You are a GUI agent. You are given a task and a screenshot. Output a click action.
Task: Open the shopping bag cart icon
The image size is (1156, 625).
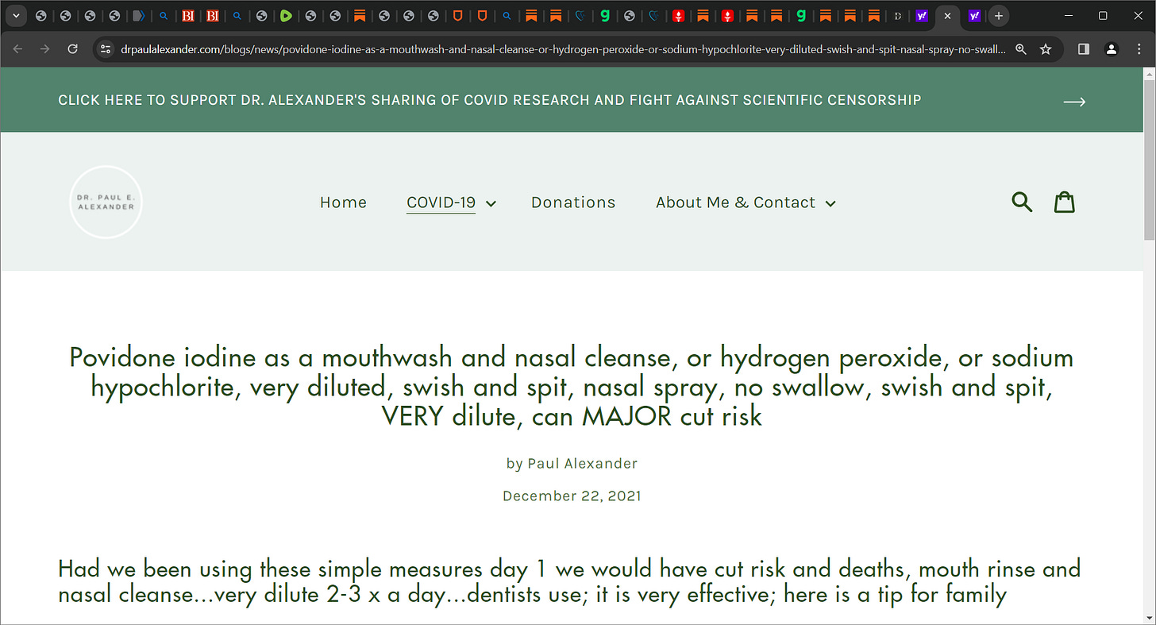click(1065, 202)
